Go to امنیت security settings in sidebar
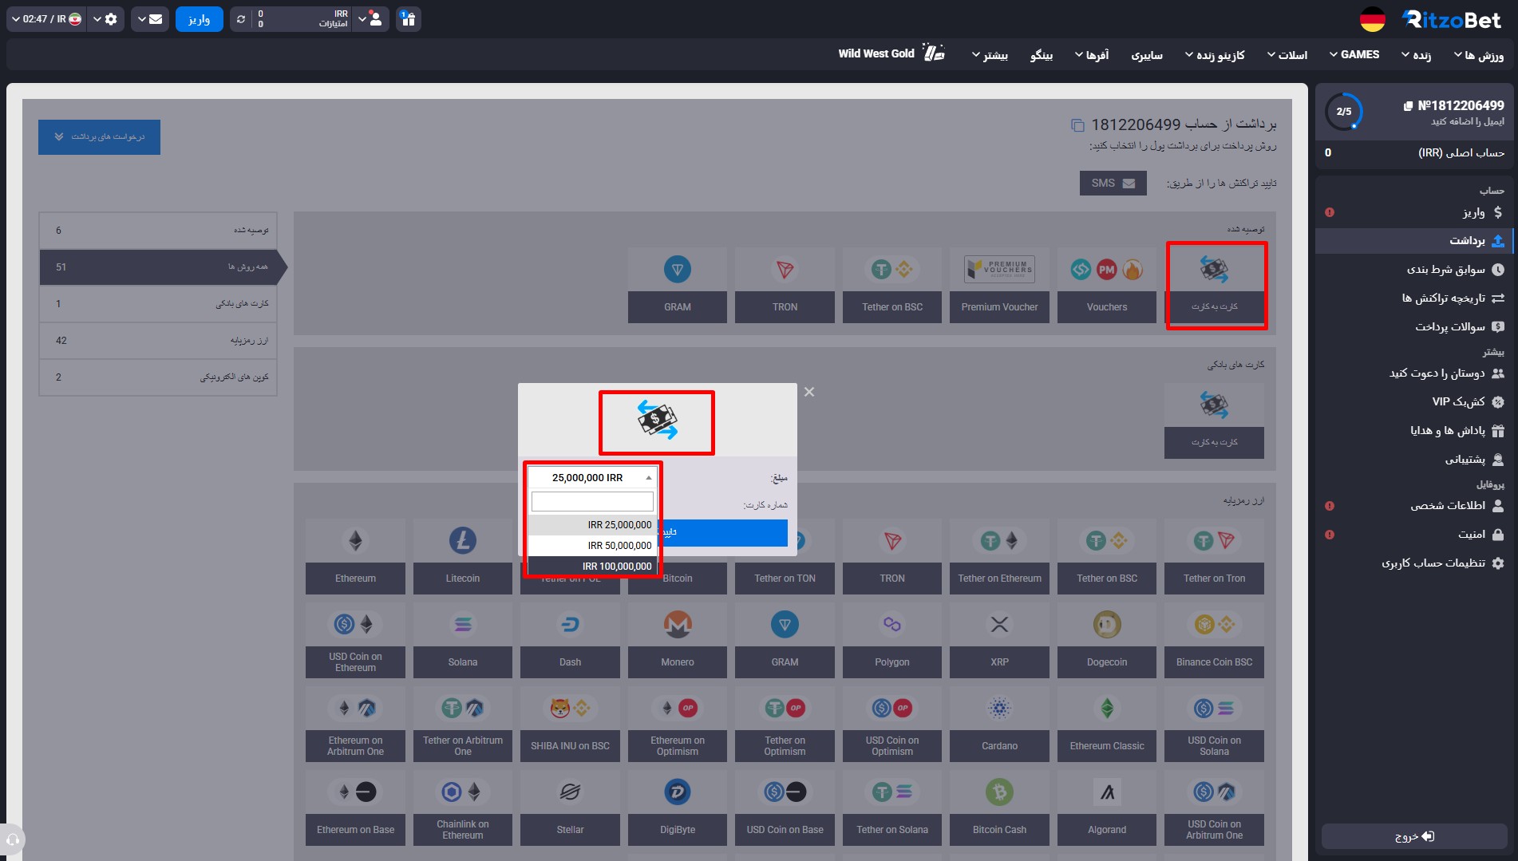Image resolution: width=1518 pixels, height=861 pixels. [x=1414, y=535]
